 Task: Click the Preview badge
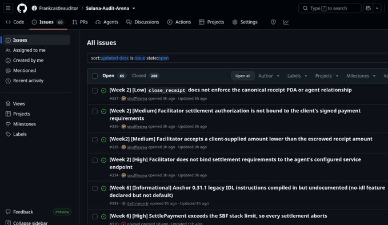coord(62,212)
